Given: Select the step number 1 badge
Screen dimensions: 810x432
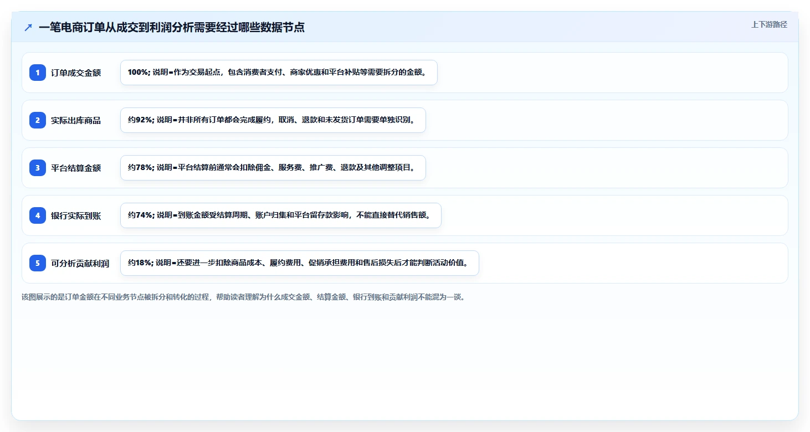Looking at the screenshot, I should coord(38,73).
